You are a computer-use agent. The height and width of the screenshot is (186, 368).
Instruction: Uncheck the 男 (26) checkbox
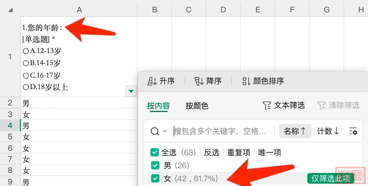[155, 165]
